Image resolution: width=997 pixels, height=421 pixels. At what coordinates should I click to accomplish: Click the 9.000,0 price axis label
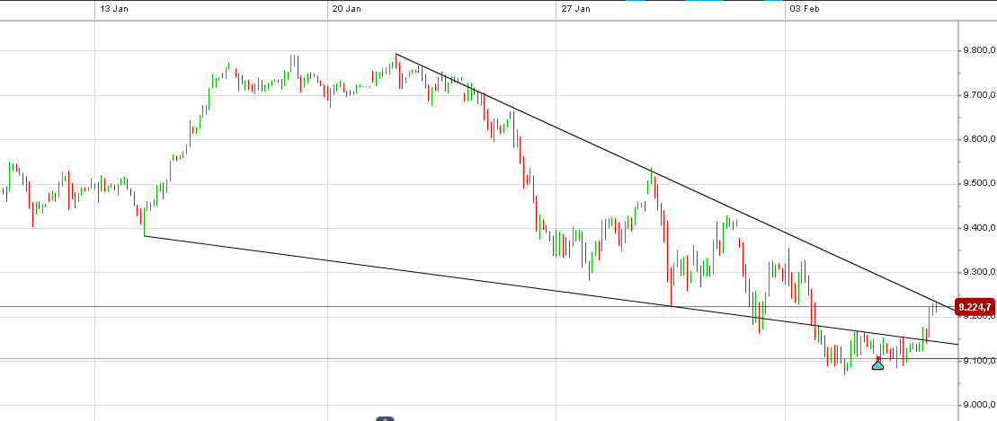(975, 405)
